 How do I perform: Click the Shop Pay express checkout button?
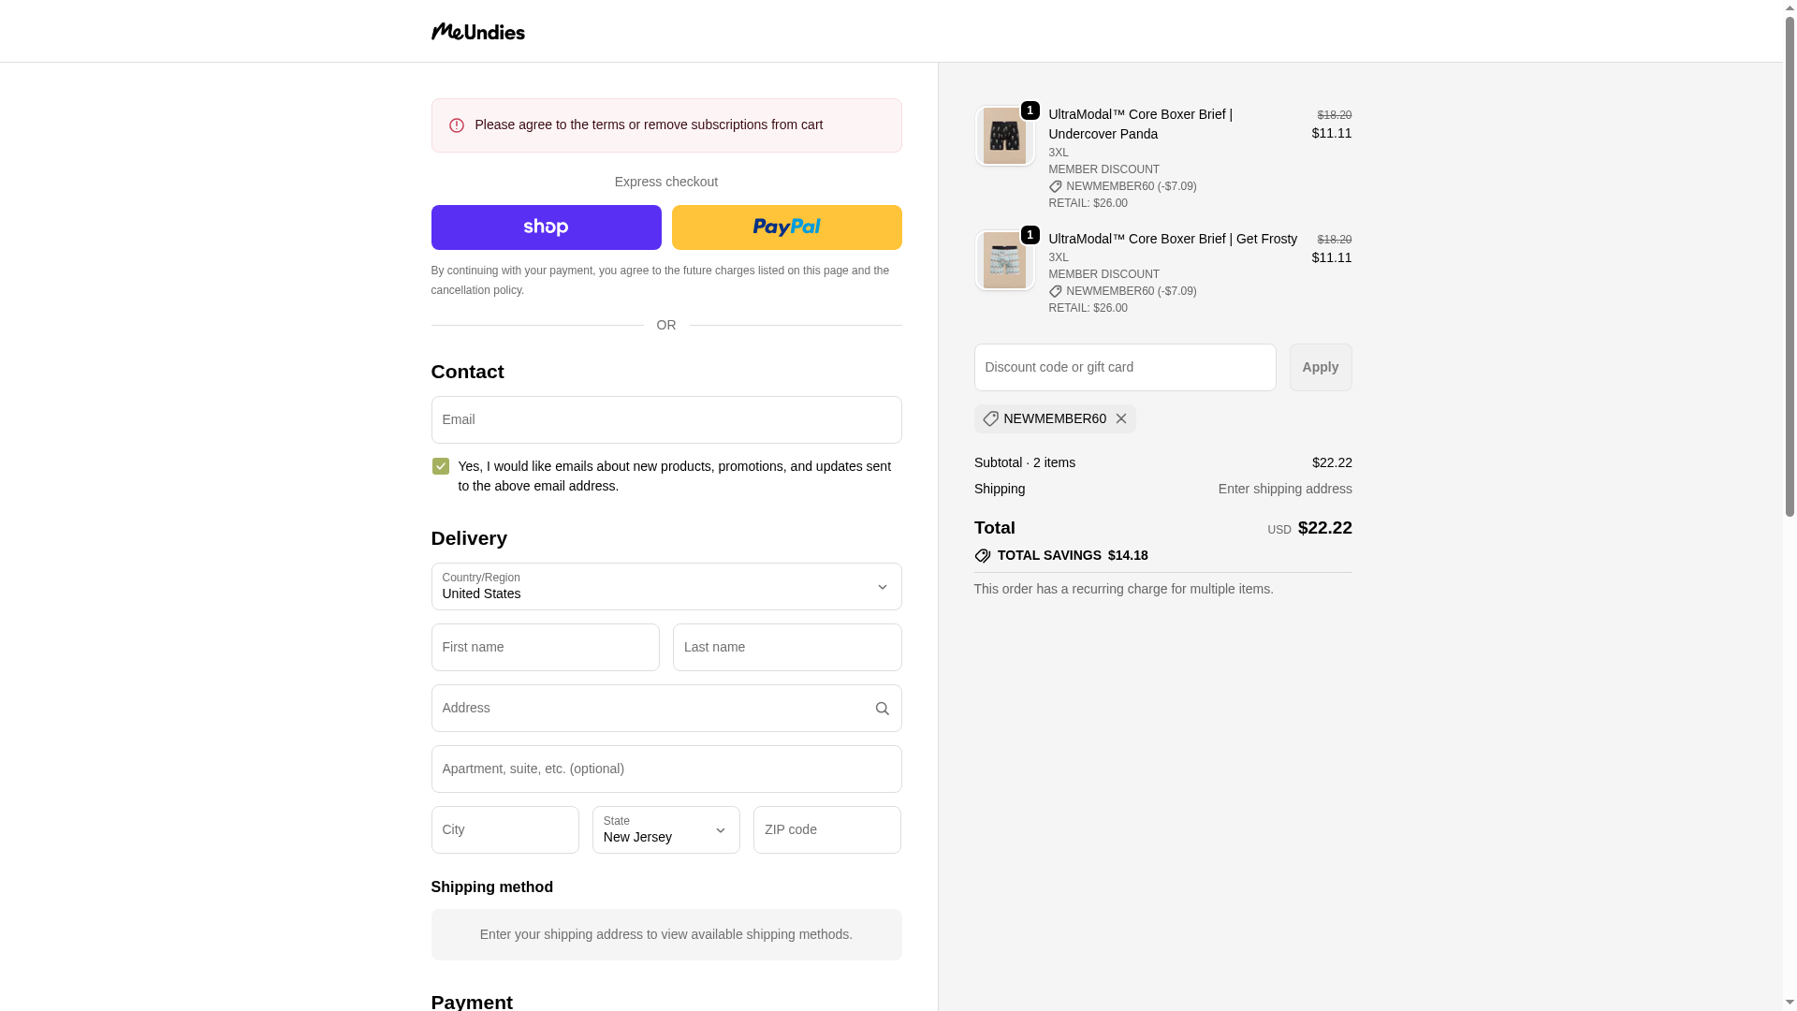point(546,227)
